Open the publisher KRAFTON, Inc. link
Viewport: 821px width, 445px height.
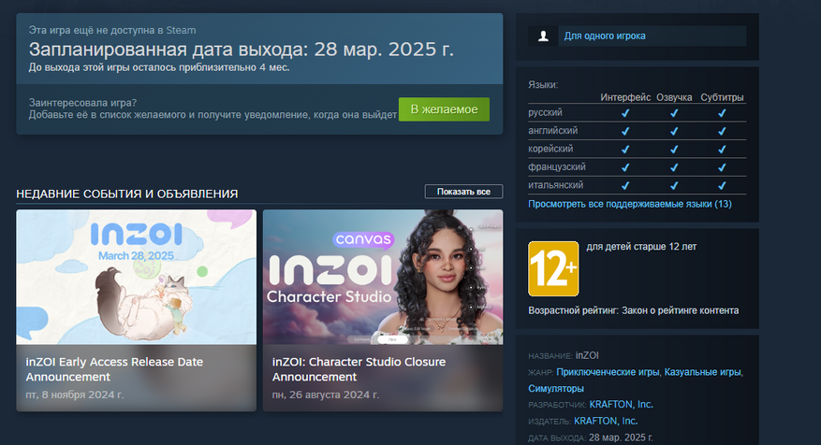(x=606, y=421)
